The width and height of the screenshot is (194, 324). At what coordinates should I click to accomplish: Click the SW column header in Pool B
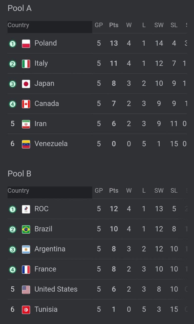tap(159, 191)
